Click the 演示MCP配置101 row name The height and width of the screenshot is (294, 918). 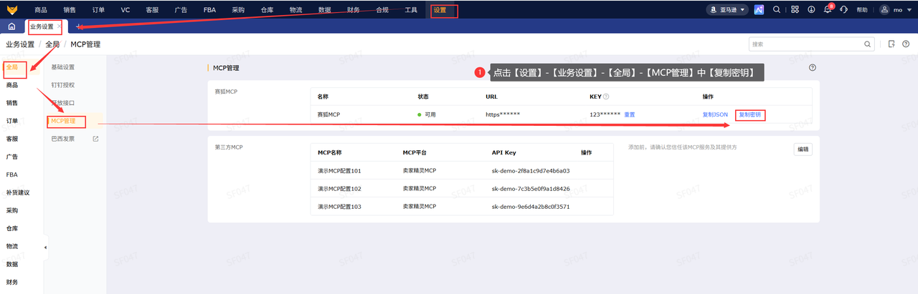[339, 171]
